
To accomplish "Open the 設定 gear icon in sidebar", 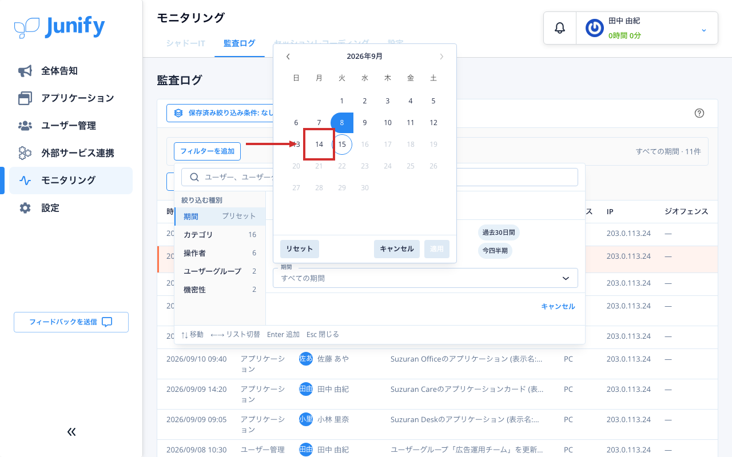I will tap(25, 208).
